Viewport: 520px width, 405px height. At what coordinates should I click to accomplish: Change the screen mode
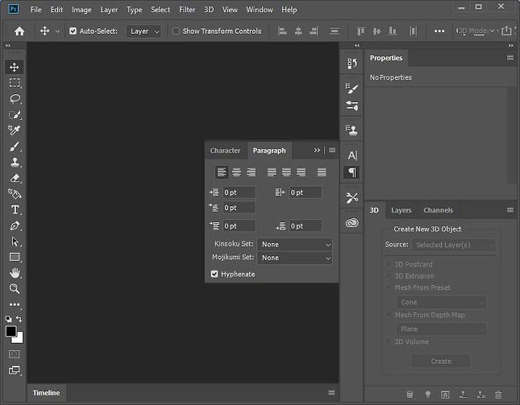pos(14,370)
